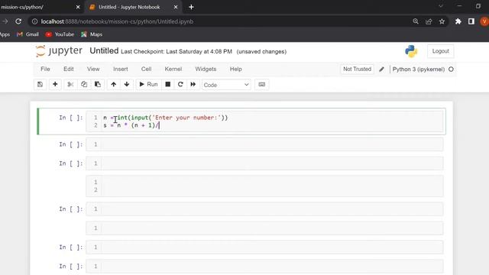Screen dimensions: 489x275
Task: View site information icon
Action: [x=34, y=21]
